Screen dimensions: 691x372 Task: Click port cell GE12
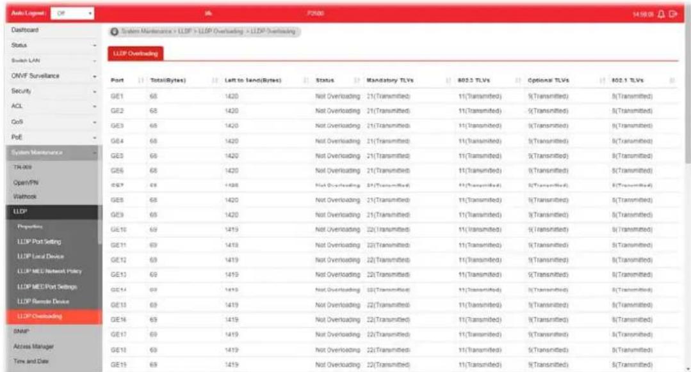point(118,260)
